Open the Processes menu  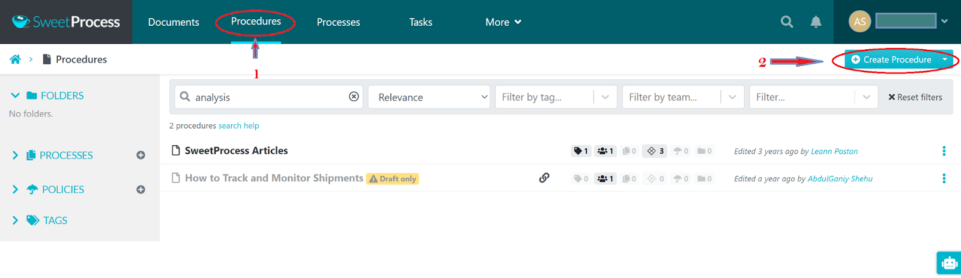338,22
